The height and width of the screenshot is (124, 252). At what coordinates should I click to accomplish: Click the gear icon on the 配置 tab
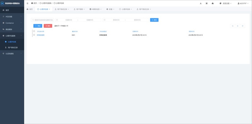pos(107,9)
